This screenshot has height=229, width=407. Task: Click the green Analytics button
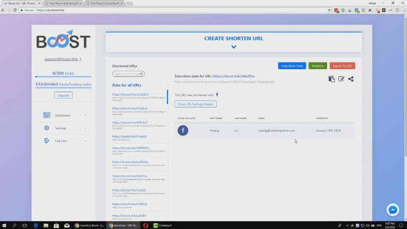[x=317, y=66]
